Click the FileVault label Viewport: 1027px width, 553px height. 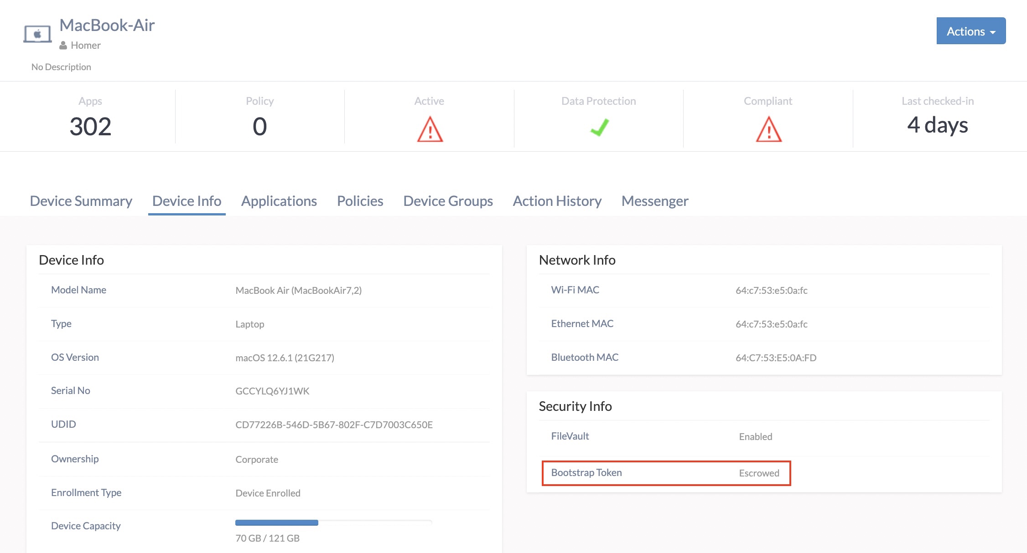point(570,436)
